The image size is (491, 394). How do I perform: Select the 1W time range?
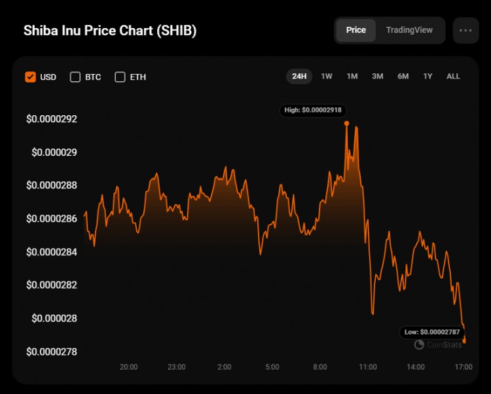(326, 77)
